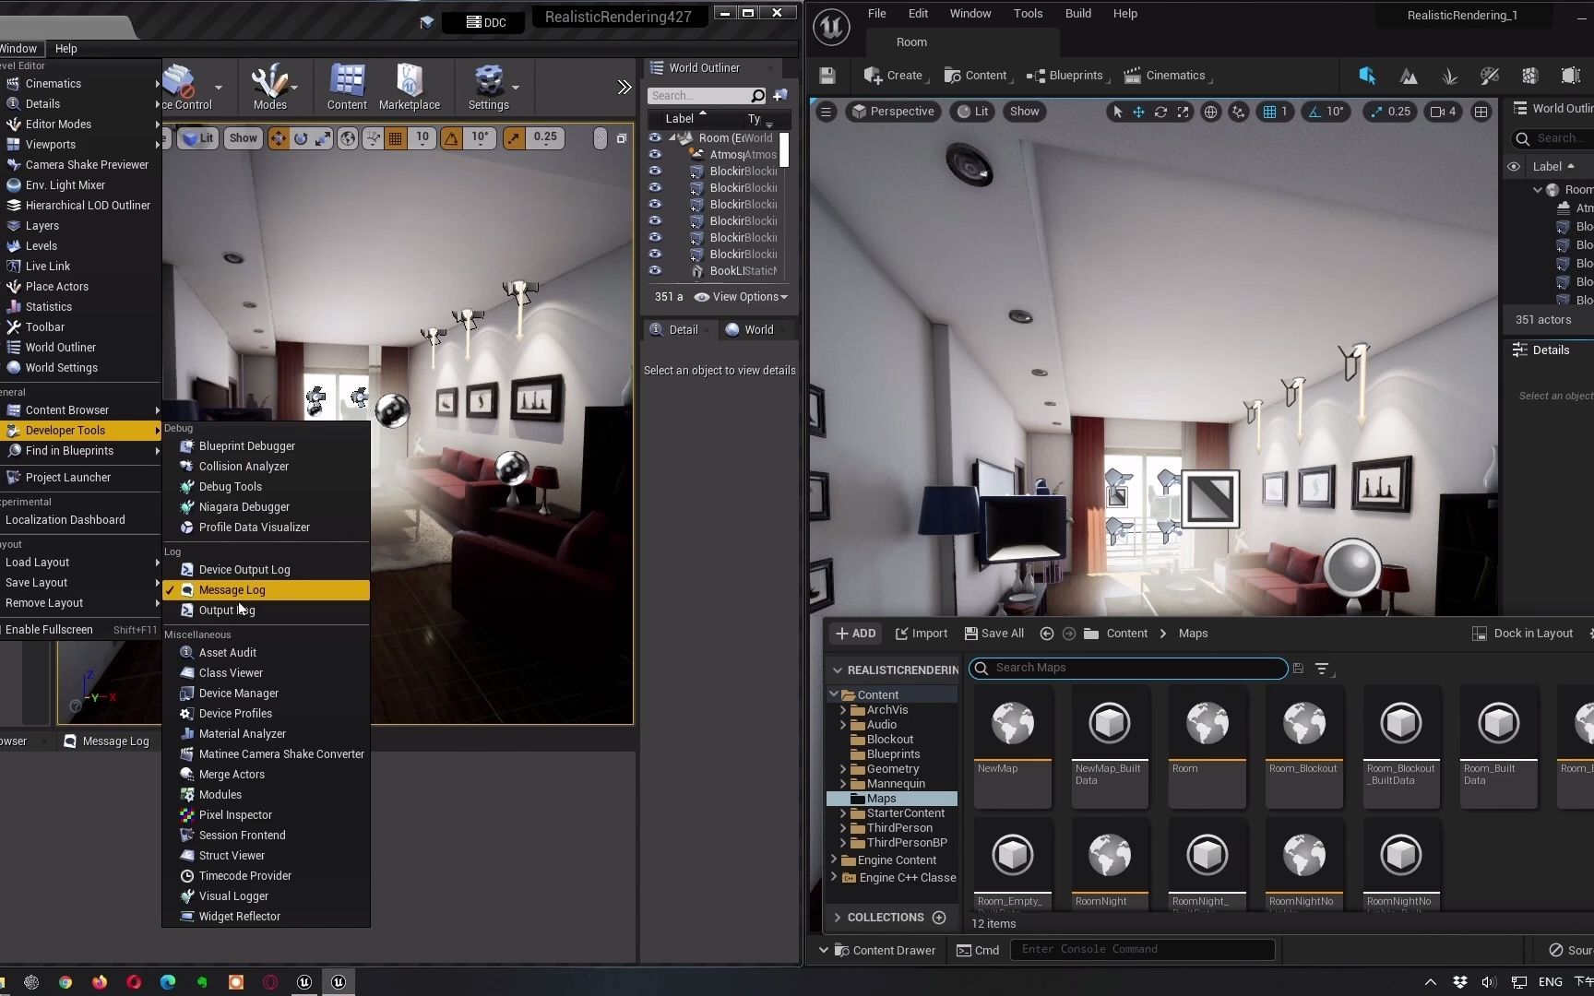Open viewport layout grid icon in UE5
1594x996 pixels.
(1481, 112)
